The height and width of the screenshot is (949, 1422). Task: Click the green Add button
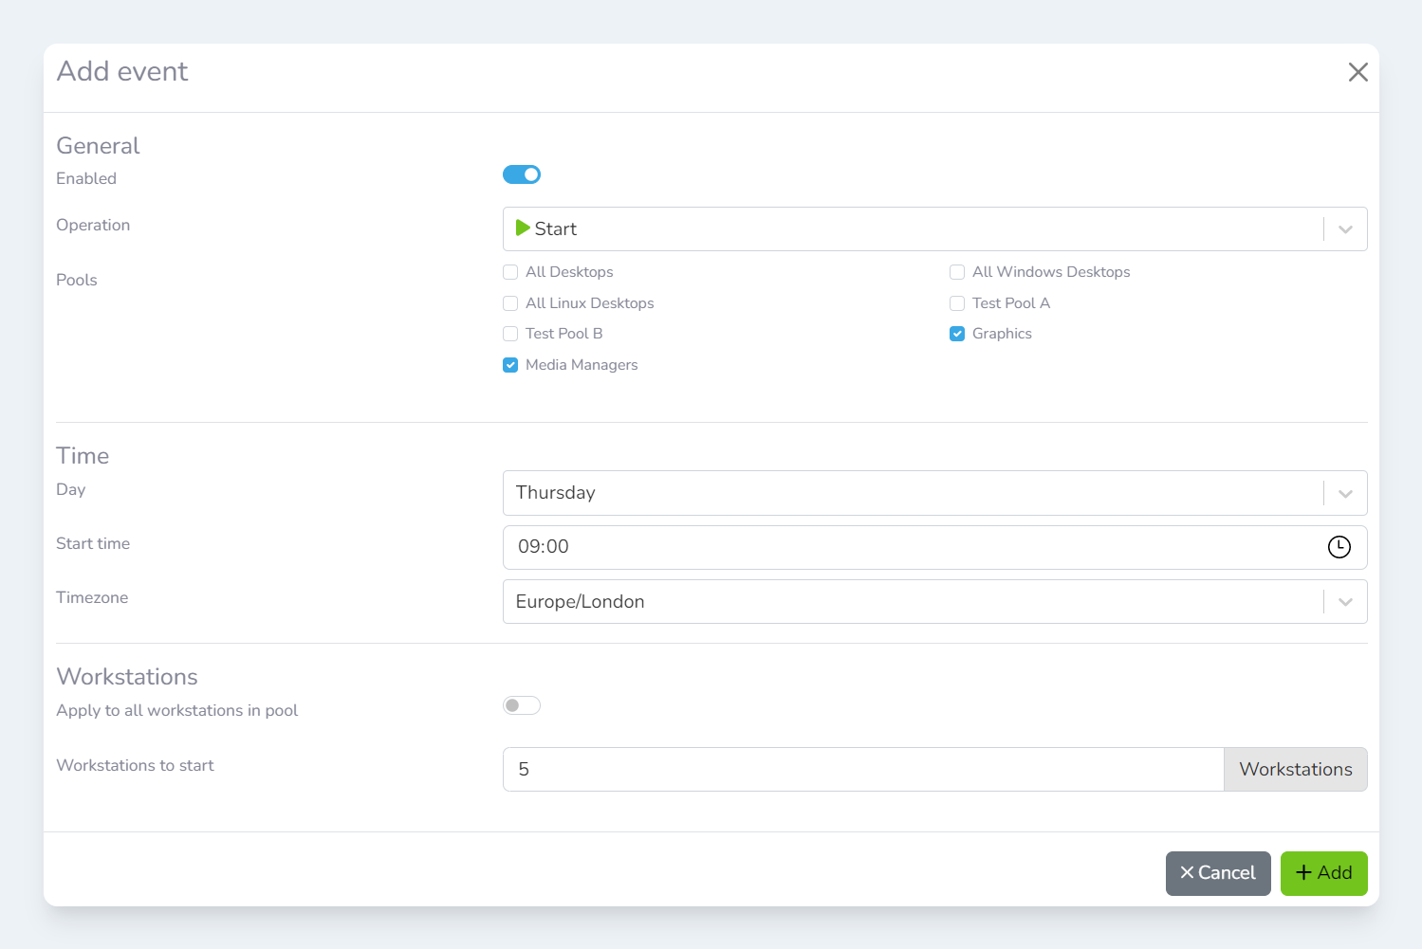coord(1323,873)
